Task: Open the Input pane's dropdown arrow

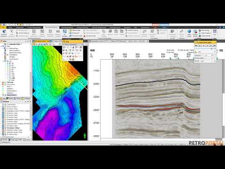Action: [x=26, y=41]
